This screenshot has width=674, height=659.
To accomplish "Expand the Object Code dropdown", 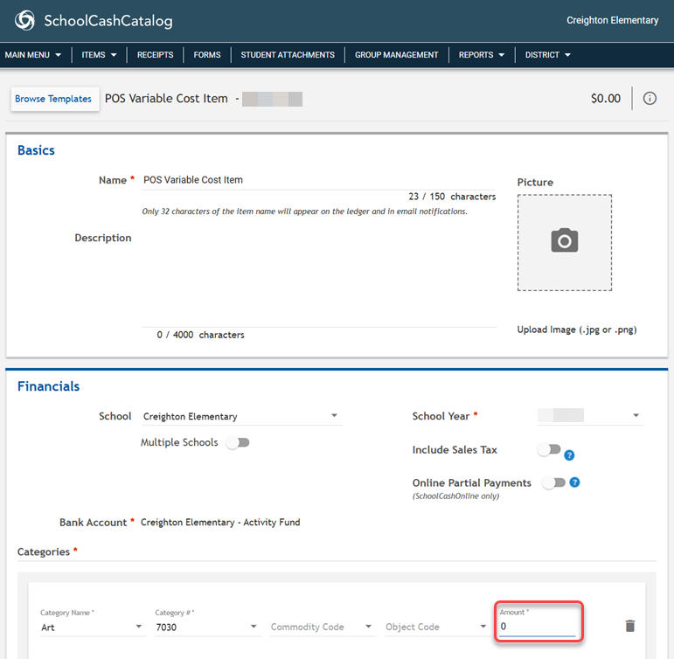I will click(x=437, y=628).
